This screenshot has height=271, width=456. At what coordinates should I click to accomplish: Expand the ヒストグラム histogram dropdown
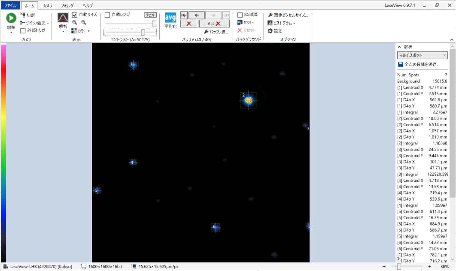tap(281, 23)
